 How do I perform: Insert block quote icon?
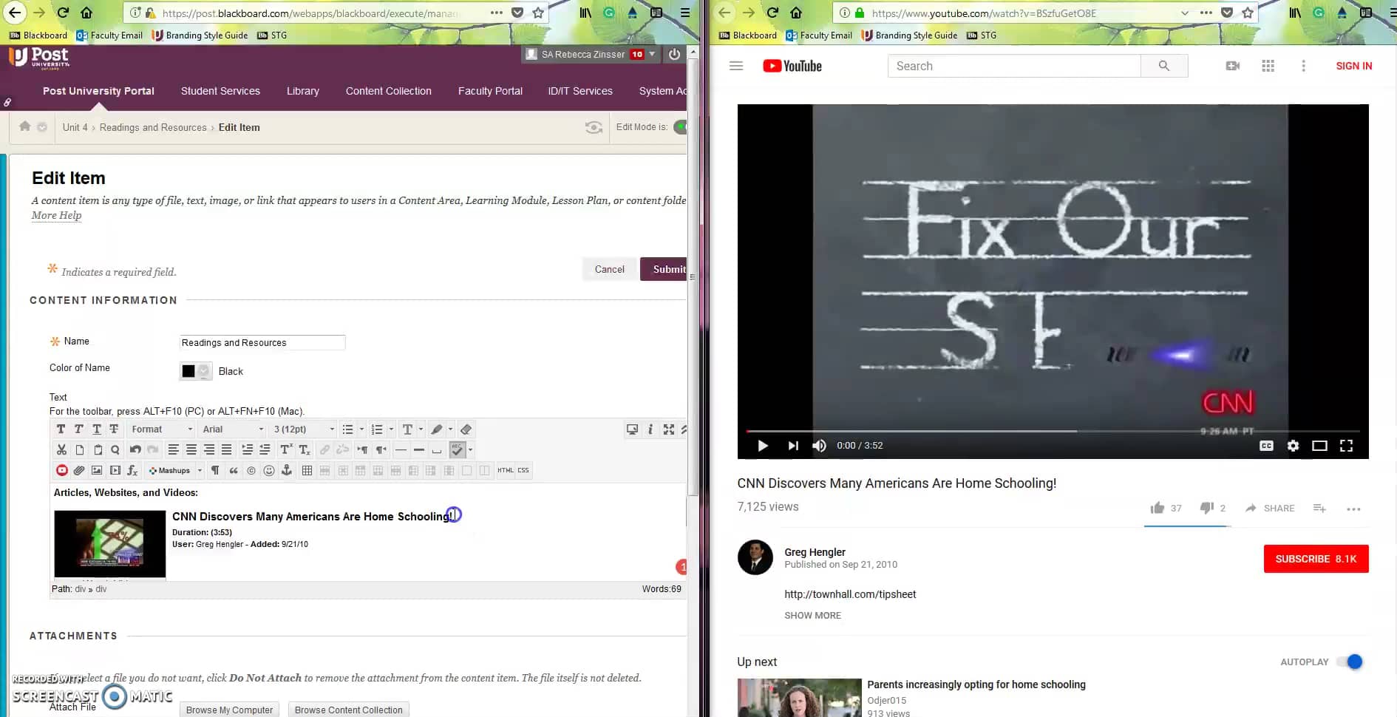[234, 470]
